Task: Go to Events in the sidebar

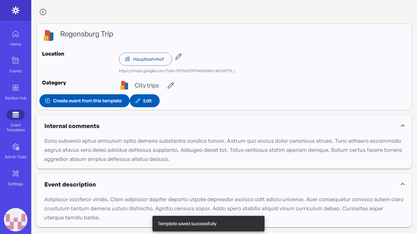Action: [16, 65]
